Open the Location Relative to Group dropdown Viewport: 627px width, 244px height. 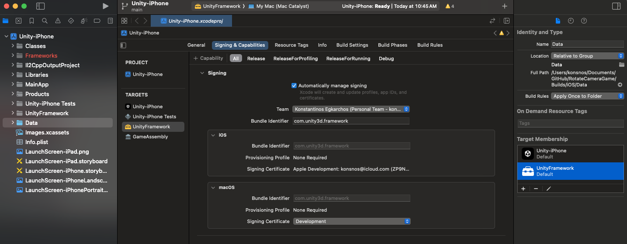(587, 56)
